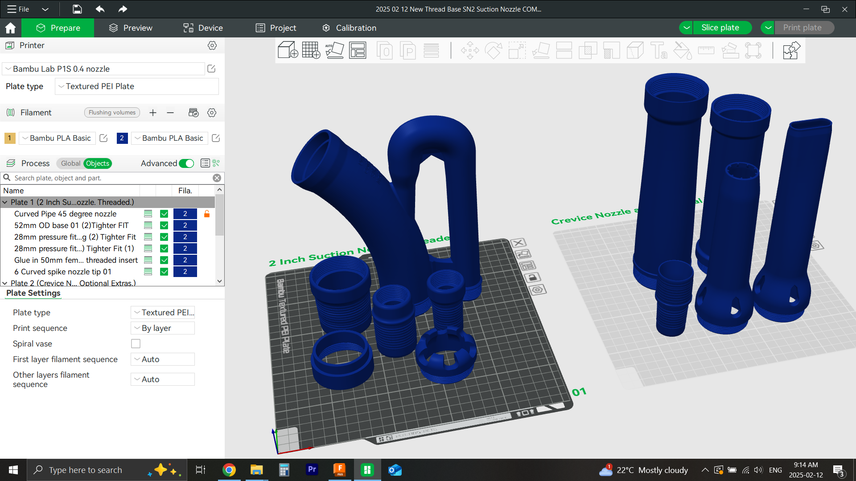Open Print sequence By layer dropdown
This screenshot has width=856, height=481.
pyautogui.click(x=163, y=328)
